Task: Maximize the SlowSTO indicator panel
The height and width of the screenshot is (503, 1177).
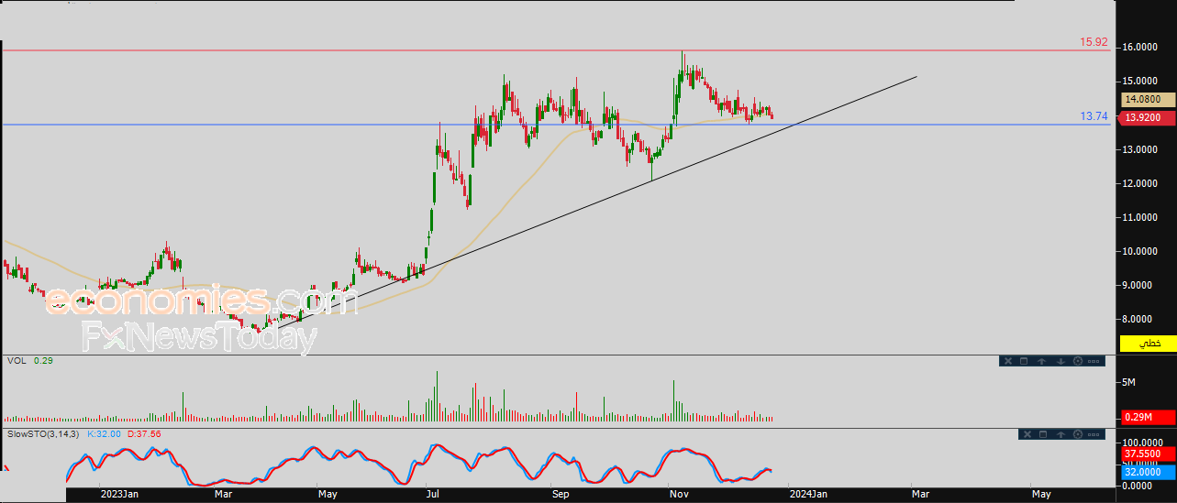Action: [x=1043, y=434]
